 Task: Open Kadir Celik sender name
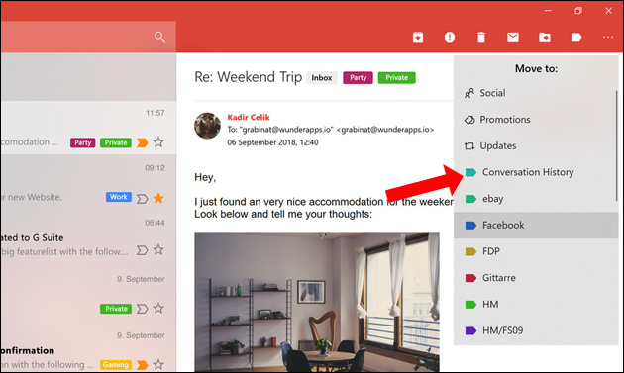click(249, 117)
